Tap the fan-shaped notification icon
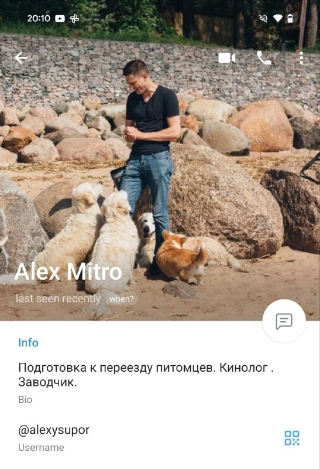Viewport: 320px width, 469px height. click(x=74, y=19)
